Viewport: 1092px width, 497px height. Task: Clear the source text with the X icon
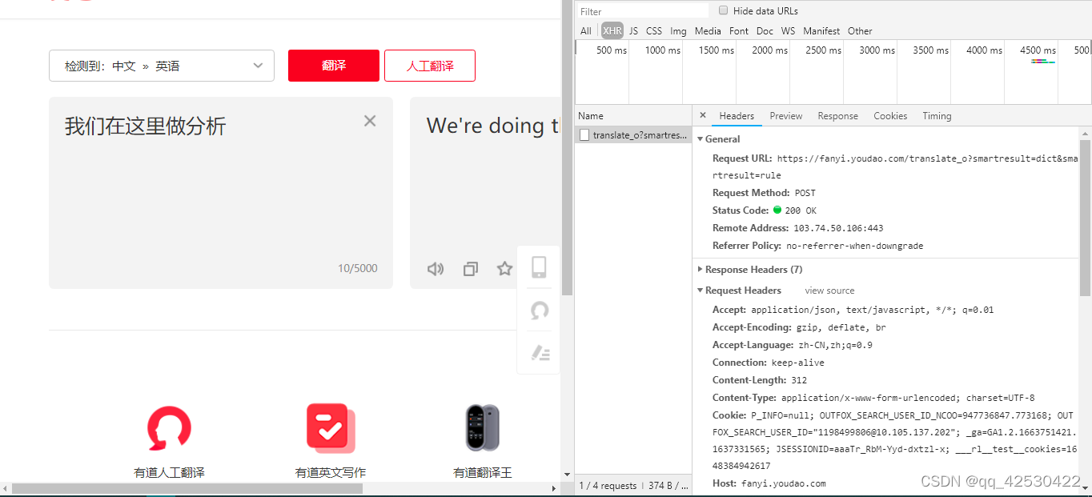pos(370,121)
